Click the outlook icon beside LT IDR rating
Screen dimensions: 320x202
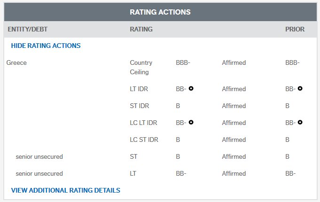point(192,88)
